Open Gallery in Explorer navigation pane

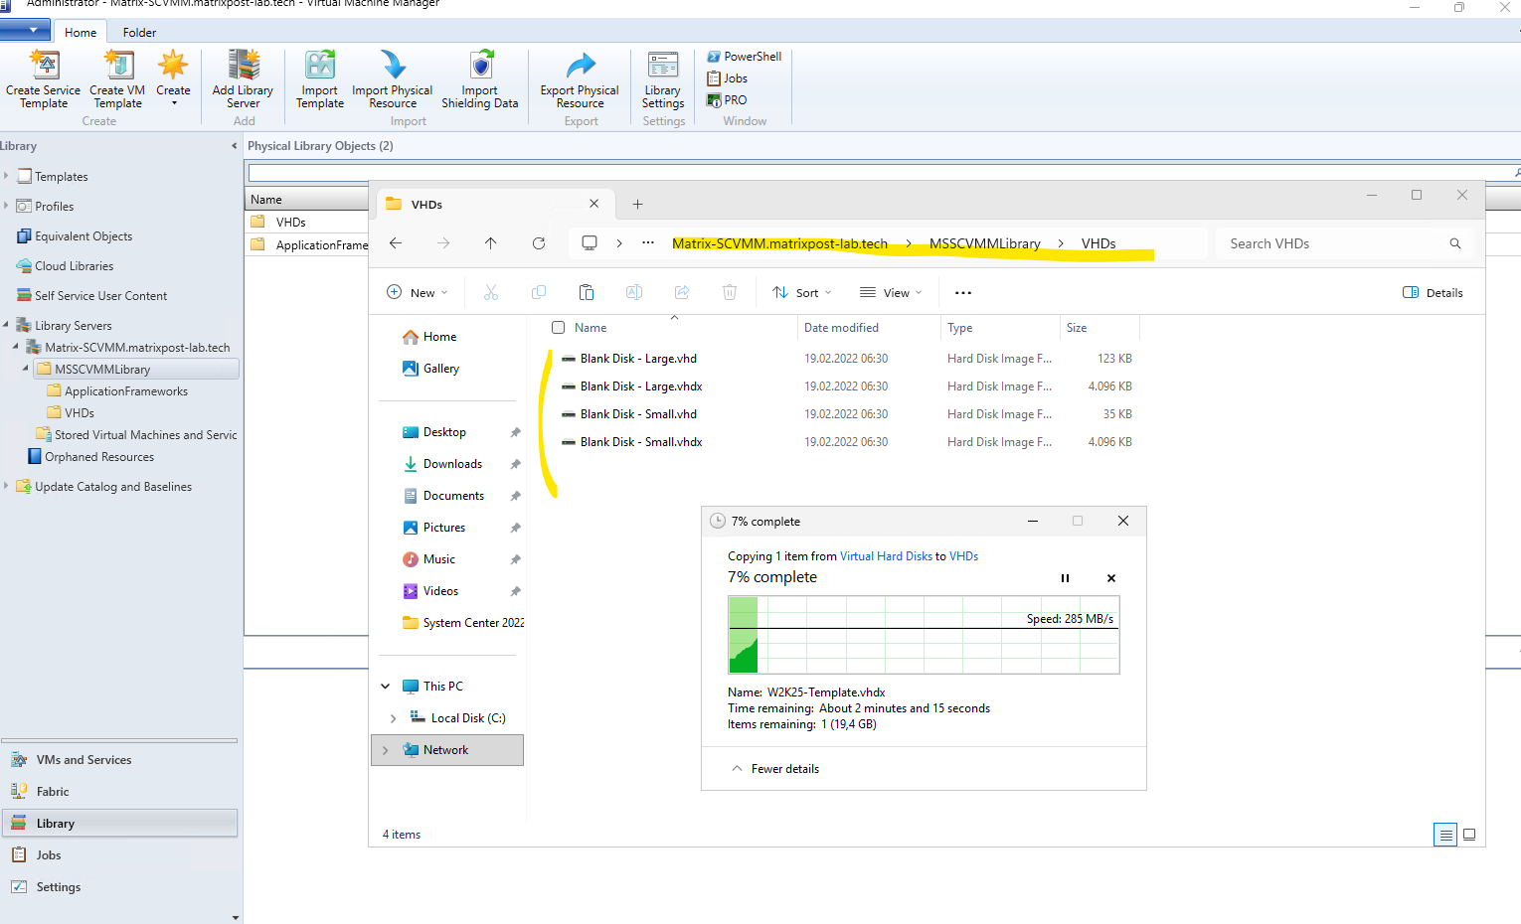431,369
